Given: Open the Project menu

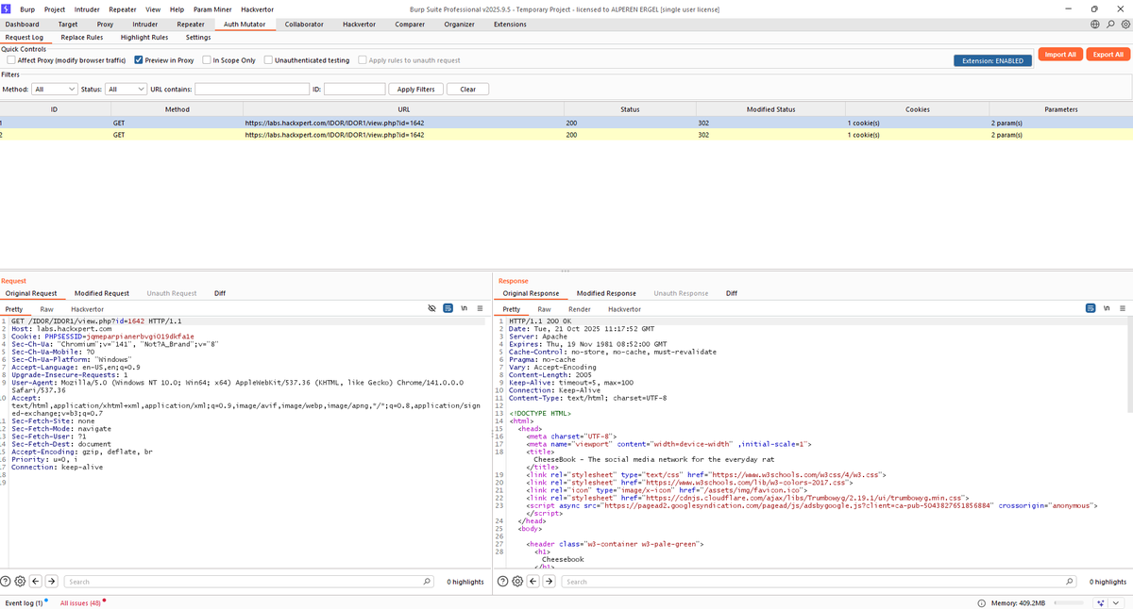Looking at the screenshot, I should (55, 8).
